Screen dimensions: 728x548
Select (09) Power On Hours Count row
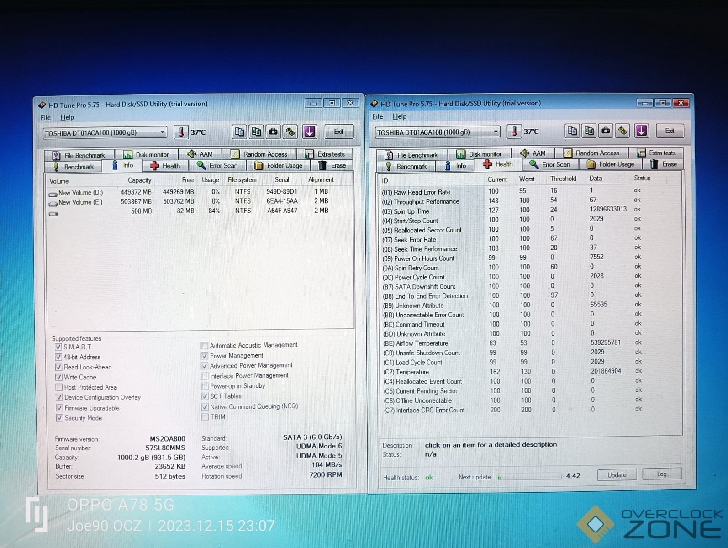[x=513, y=258]
